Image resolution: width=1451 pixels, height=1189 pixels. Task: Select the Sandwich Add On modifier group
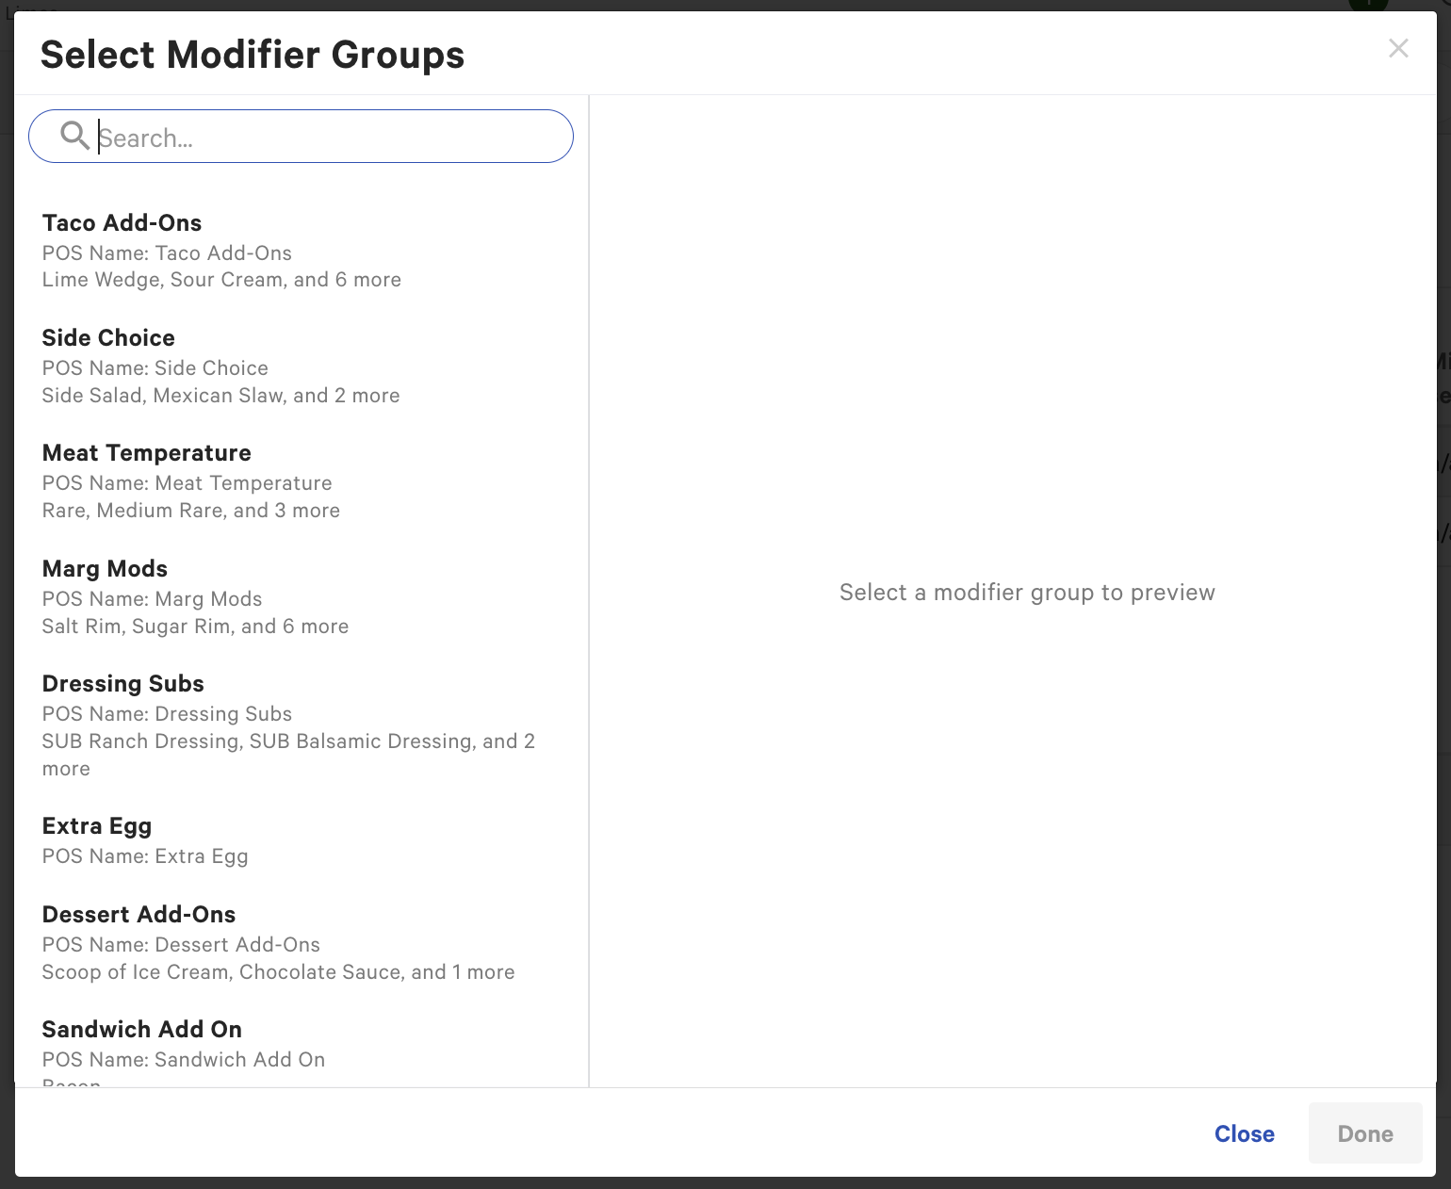point(141,1029)
